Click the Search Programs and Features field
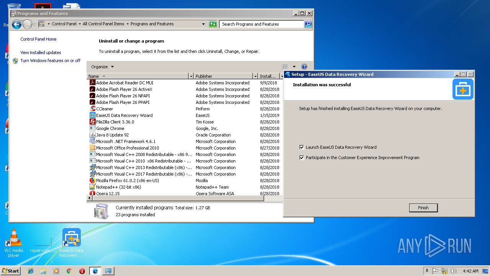This screenshot has height=276, width=490. [262, 24]
